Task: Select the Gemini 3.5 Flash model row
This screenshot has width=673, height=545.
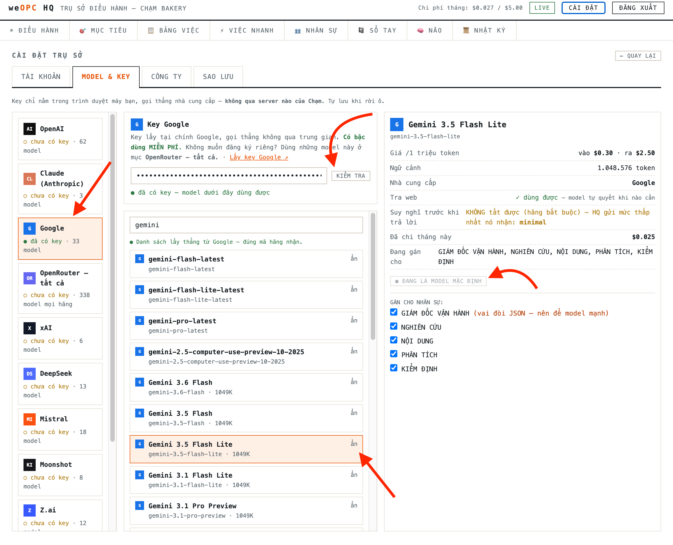Action: 246,418
